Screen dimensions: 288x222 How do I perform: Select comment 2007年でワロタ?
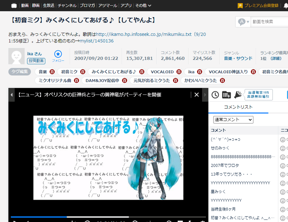(225, 166)
